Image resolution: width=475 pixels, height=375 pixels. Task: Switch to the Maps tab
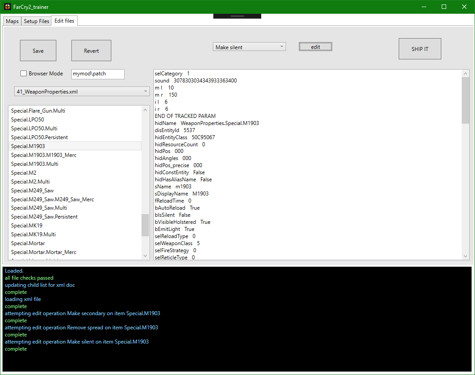(12, 21)
